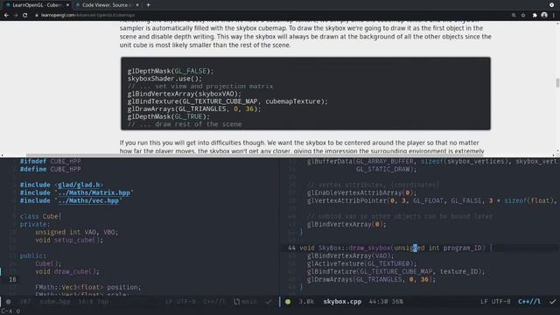Click 'FMath::Vec3<float> position;' line

pyautogui.click(x=87, y=287)
